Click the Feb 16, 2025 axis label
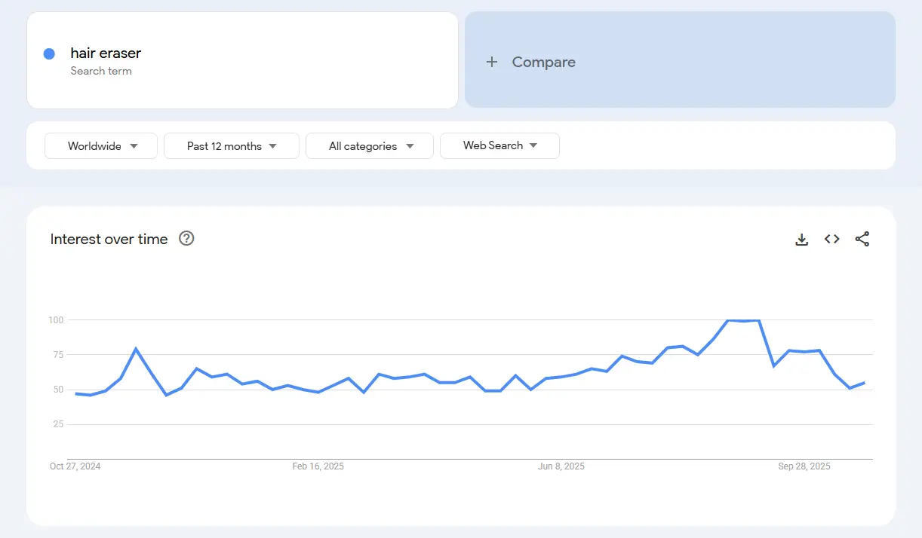 point(318,466)
